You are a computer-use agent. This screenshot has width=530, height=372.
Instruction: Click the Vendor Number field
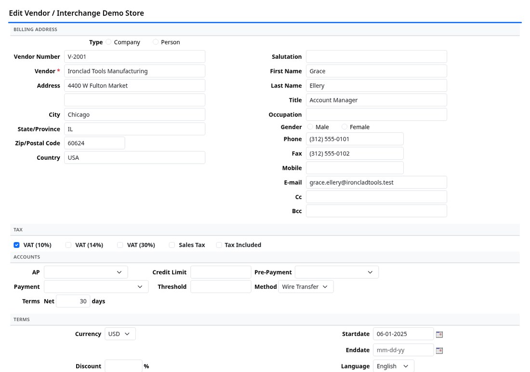point(134,56)
